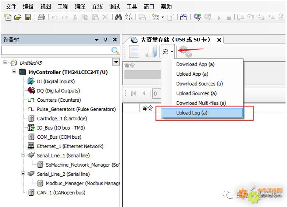
Task: Collapse the Serial_Line_1 node
Action: pos(23,155)
